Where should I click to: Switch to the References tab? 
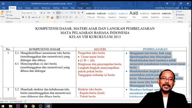click(x=46, y=8)
